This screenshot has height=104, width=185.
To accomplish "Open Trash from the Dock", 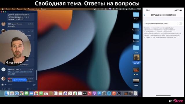I will 136,93.
